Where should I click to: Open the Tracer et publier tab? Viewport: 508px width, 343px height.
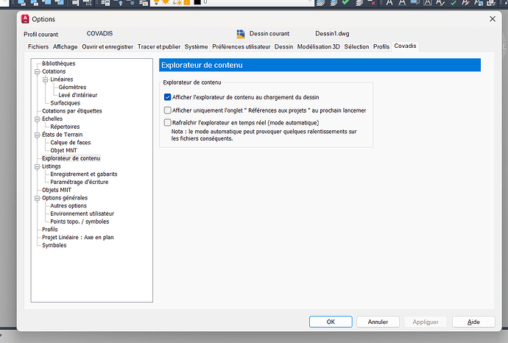tap(158, 46)
